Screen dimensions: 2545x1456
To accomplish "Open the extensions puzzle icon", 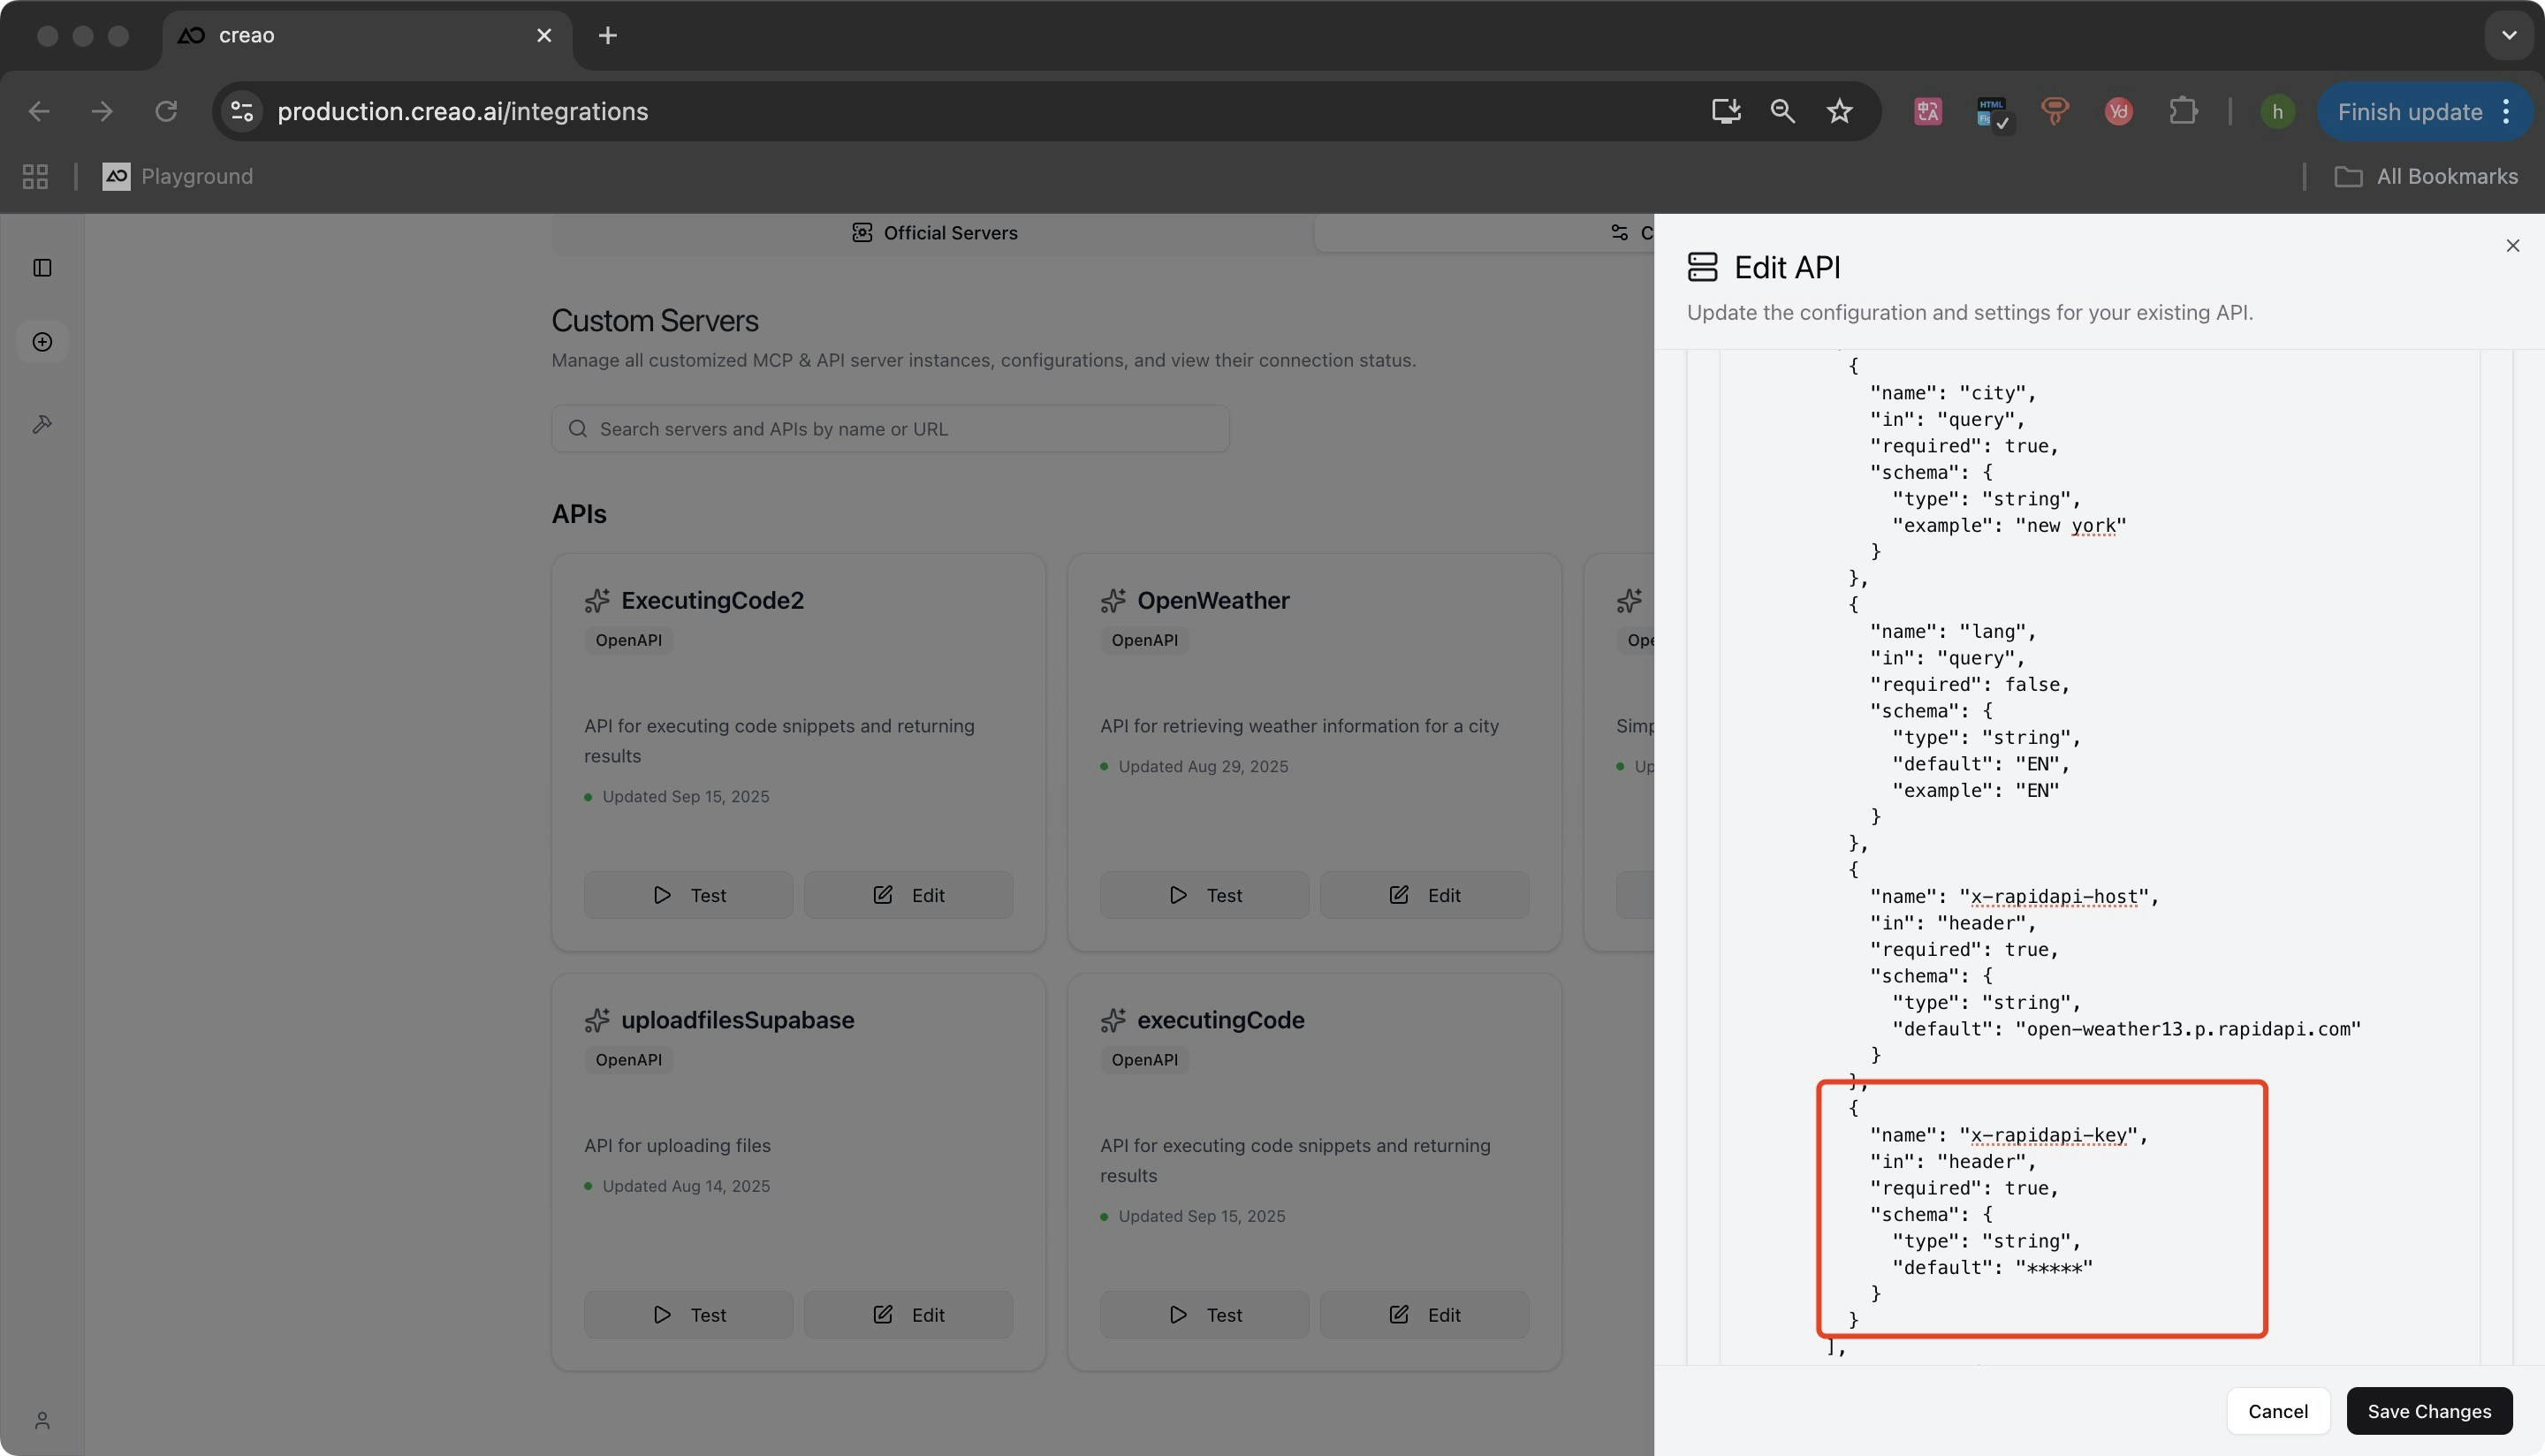I will point(2183,111).
